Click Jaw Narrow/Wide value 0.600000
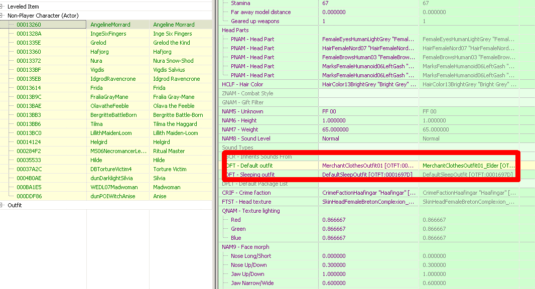Image resolution: width=535 pixels, height=289 pixels. [334, 283]
